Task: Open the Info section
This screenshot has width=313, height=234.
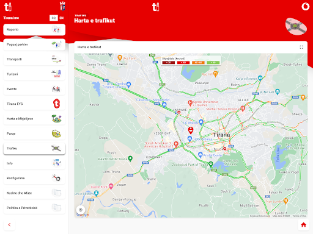Action: click(x=34, y=163)
